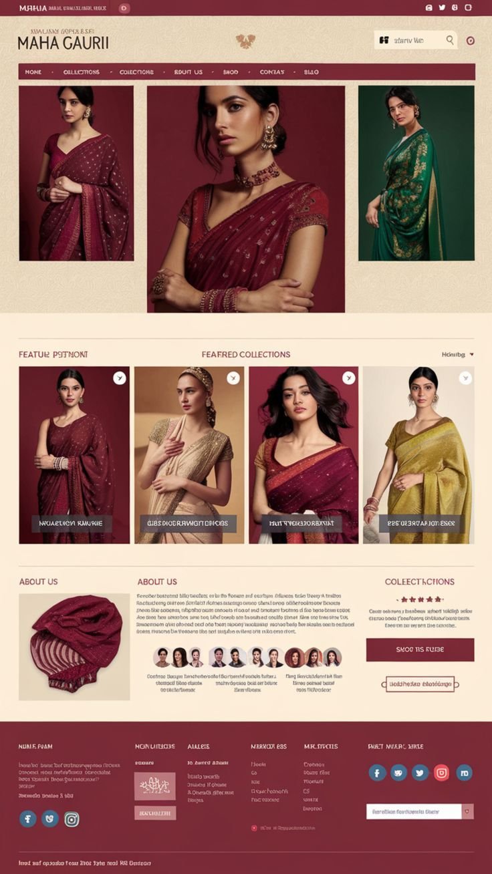Click the Twitter bird icon in footer
492x874 pixels.
420,772
